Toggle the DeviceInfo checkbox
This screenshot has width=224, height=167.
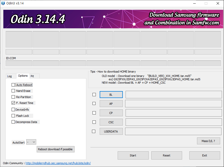(13, 109)
